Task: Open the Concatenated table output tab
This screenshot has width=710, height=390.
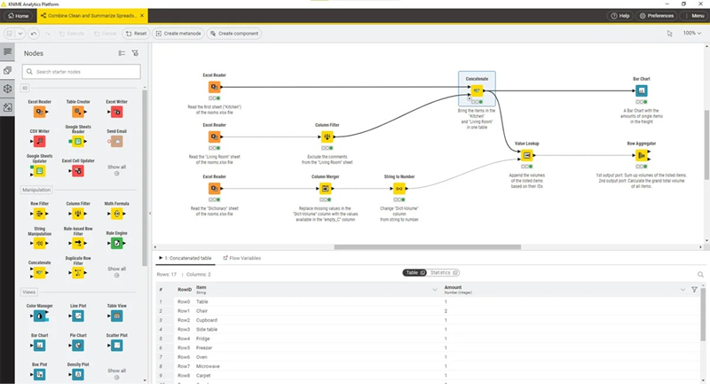Action: click(x=185, y=258)
